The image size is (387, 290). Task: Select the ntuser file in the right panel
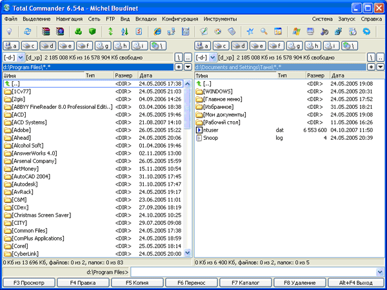[212, 130]
